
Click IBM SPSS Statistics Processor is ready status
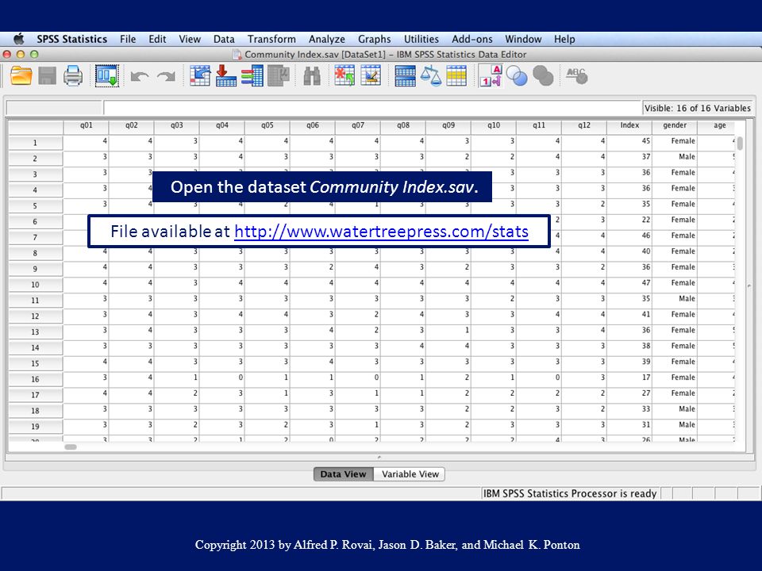click(570, 493)
